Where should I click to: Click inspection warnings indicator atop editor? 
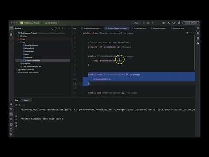tap(188, 33)
